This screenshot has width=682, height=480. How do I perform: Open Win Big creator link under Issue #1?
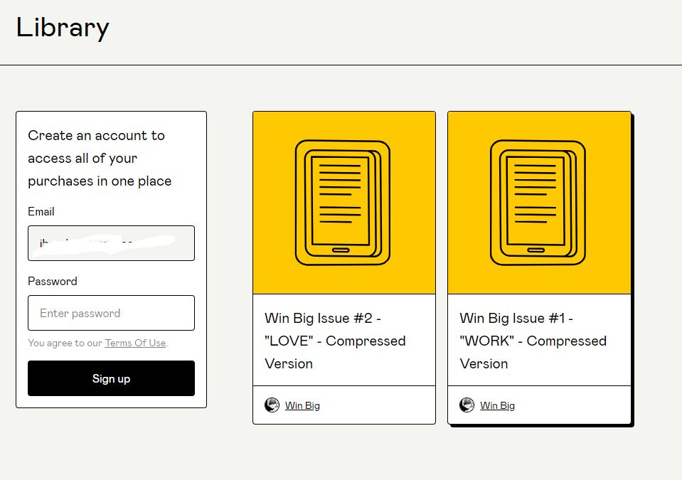pyautogui.click(x=497, y=405)
